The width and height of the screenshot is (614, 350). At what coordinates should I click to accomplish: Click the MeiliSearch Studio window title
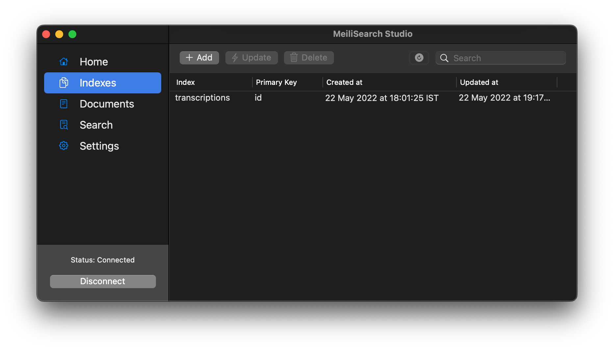[372, 34]
